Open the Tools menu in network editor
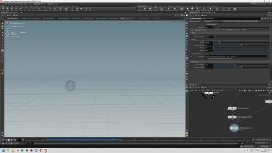 [x=207, y=91]
